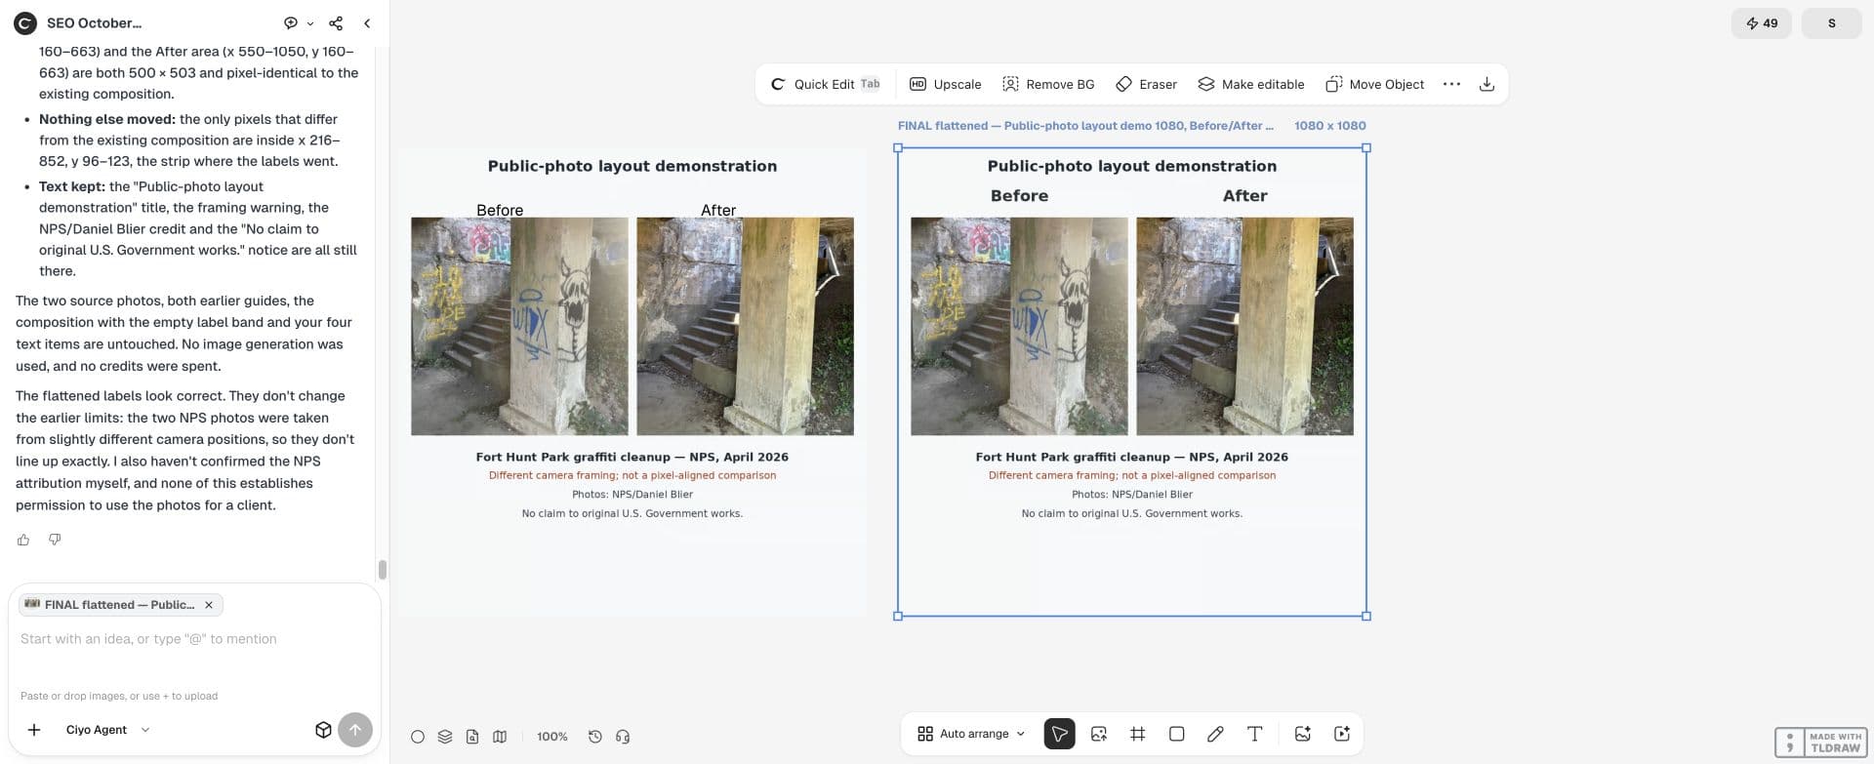Select the pencil draw tool
This screenshot has height=764, width=1874.
point(1215,734)
